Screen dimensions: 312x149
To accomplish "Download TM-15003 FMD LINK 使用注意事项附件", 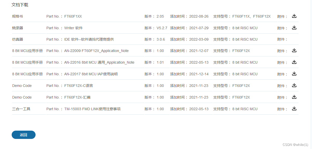I will [x=294, y=108].
